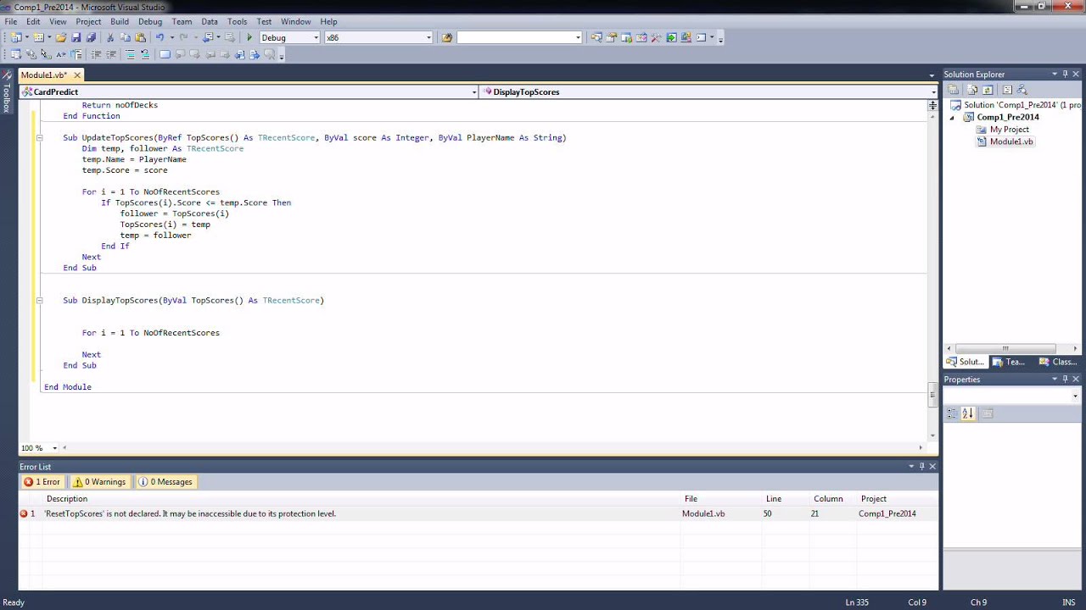Pin the Solution Explorer panel

1065,74
